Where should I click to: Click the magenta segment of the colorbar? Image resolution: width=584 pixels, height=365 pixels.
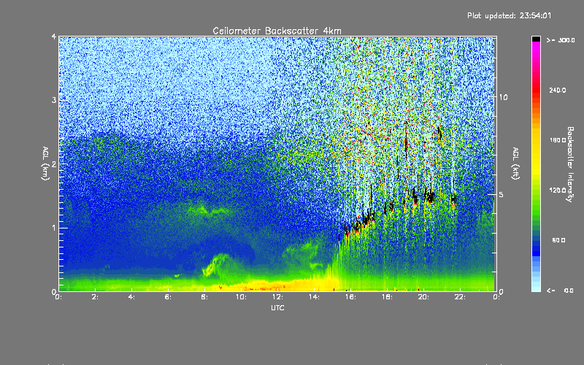(x=536, y=47)
